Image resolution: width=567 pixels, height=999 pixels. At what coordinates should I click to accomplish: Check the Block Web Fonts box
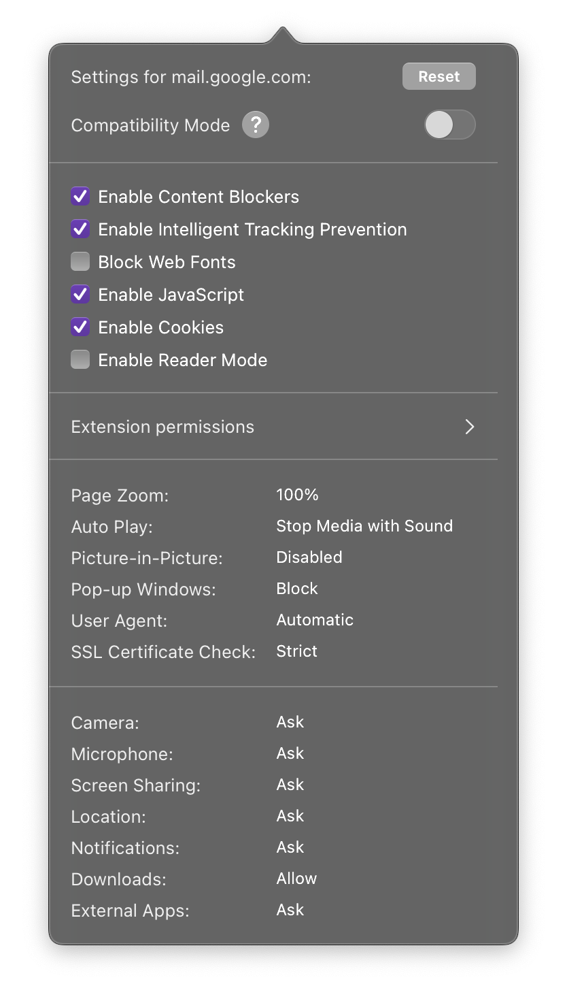(80, 262)
